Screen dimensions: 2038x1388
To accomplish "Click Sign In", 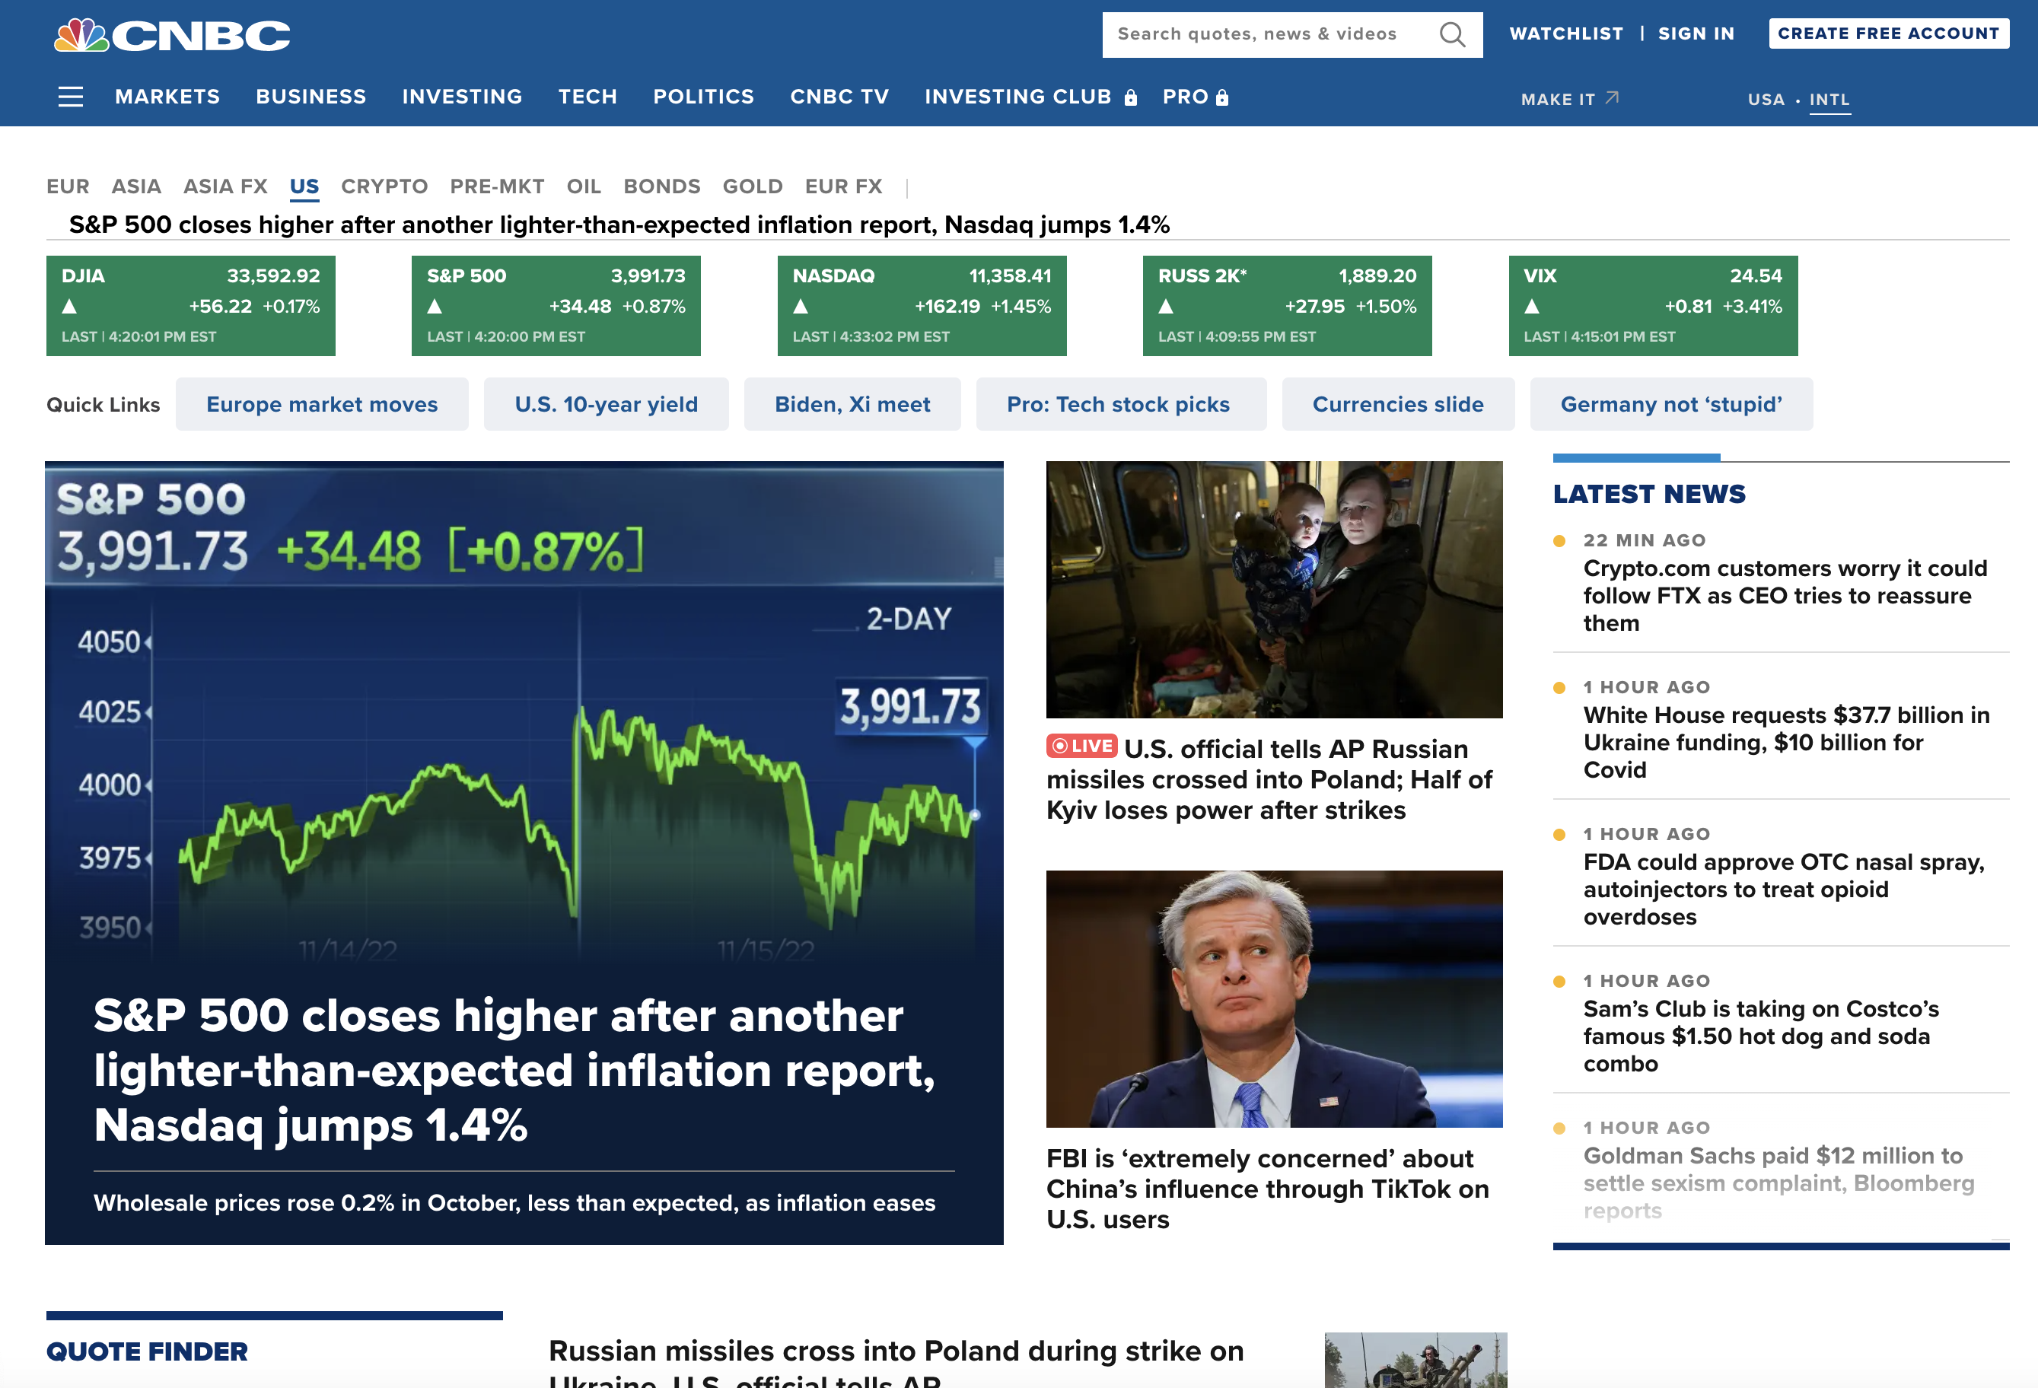I will point(1696,33).
